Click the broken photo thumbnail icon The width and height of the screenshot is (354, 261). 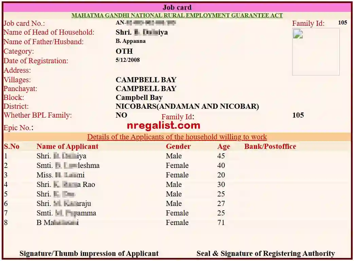[298, 34]
